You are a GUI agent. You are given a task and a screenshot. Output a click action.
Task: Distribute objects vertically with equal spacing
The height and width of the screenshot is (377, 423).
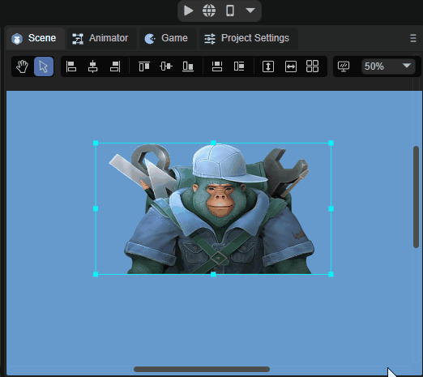point(217,66)
